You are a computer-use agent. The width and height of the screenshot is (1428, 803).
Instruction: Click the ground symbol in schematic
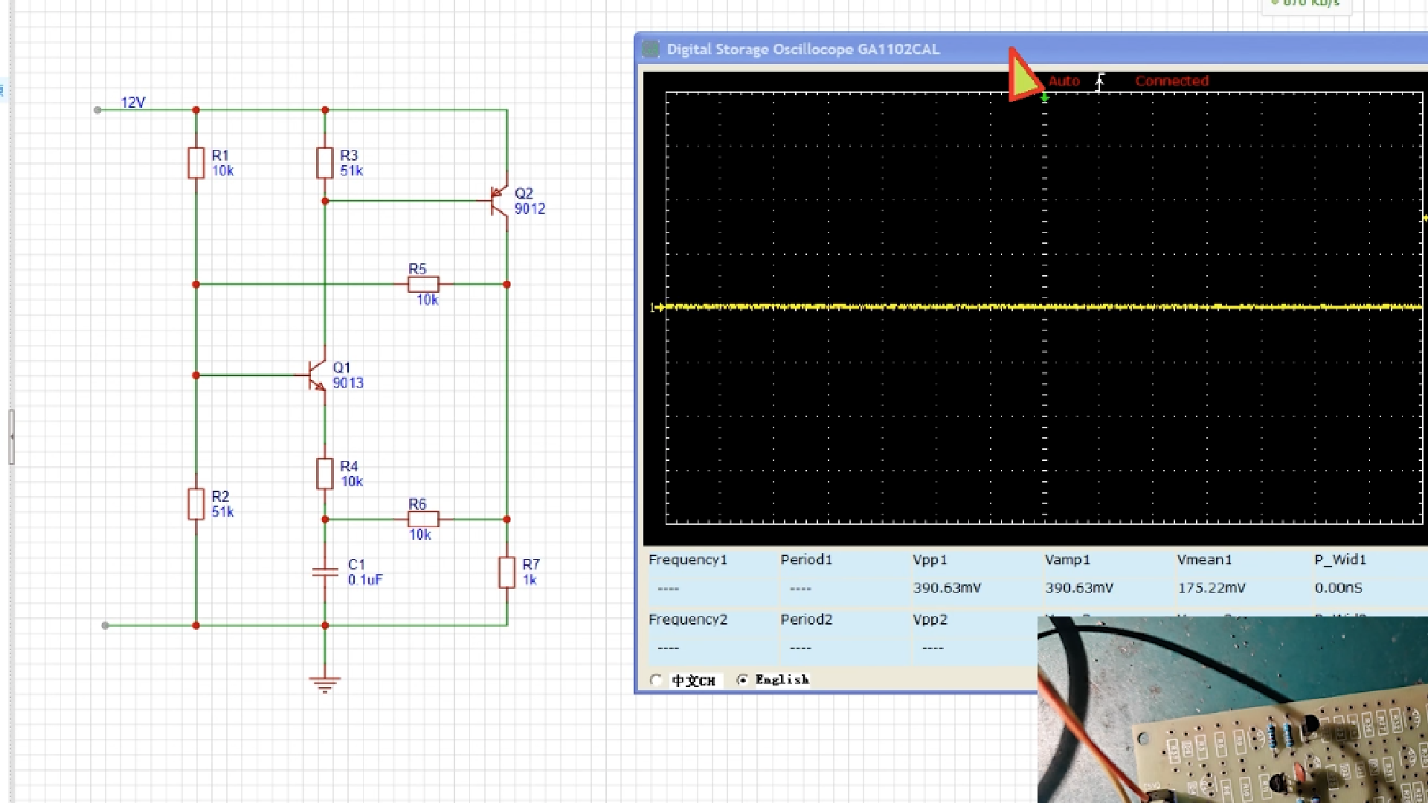tap(324, 683)
